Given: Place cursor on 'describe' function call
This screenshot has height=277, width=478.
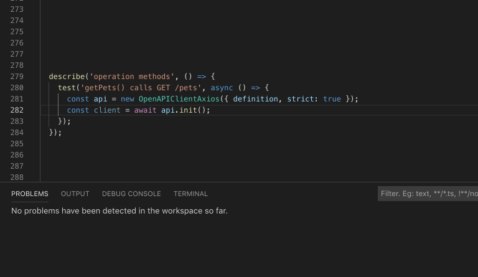Looking at the screenshot, I should [67, 77].
